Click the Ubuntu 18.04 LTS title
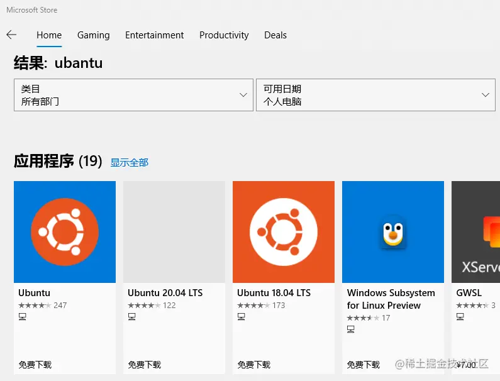Image resolution: width=500 pixels, height=381 pixels. point(274,293)
